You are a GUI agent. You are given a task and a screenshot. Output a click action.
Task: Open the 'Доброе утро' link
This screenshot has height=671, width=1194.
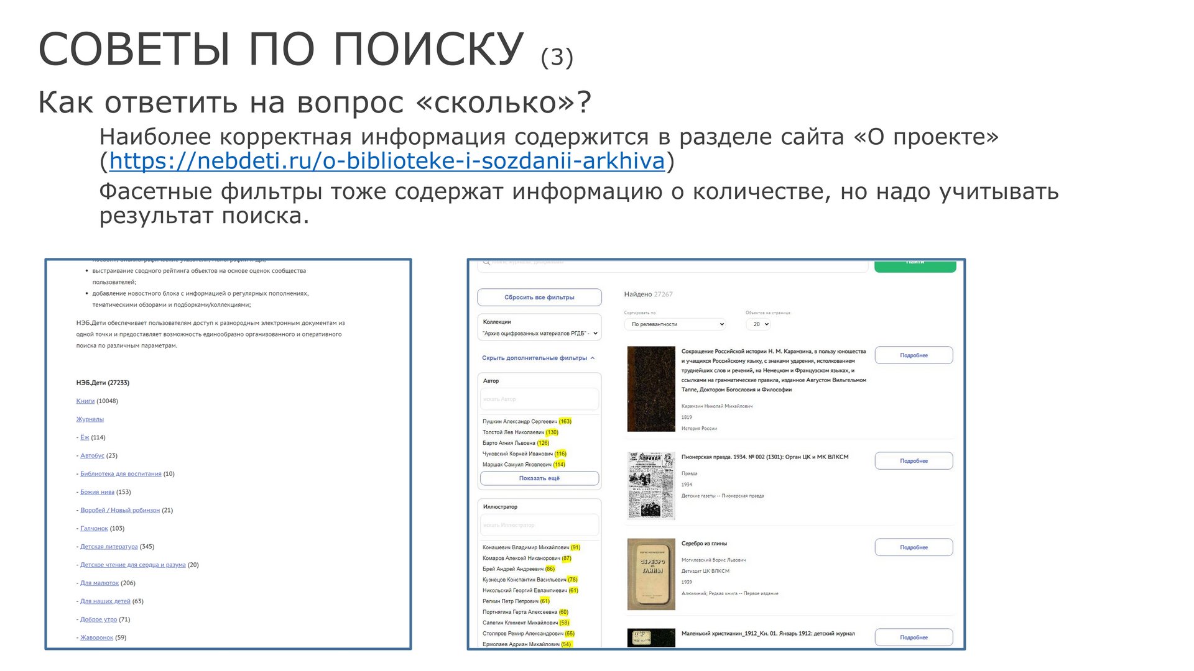pos(98,619)
